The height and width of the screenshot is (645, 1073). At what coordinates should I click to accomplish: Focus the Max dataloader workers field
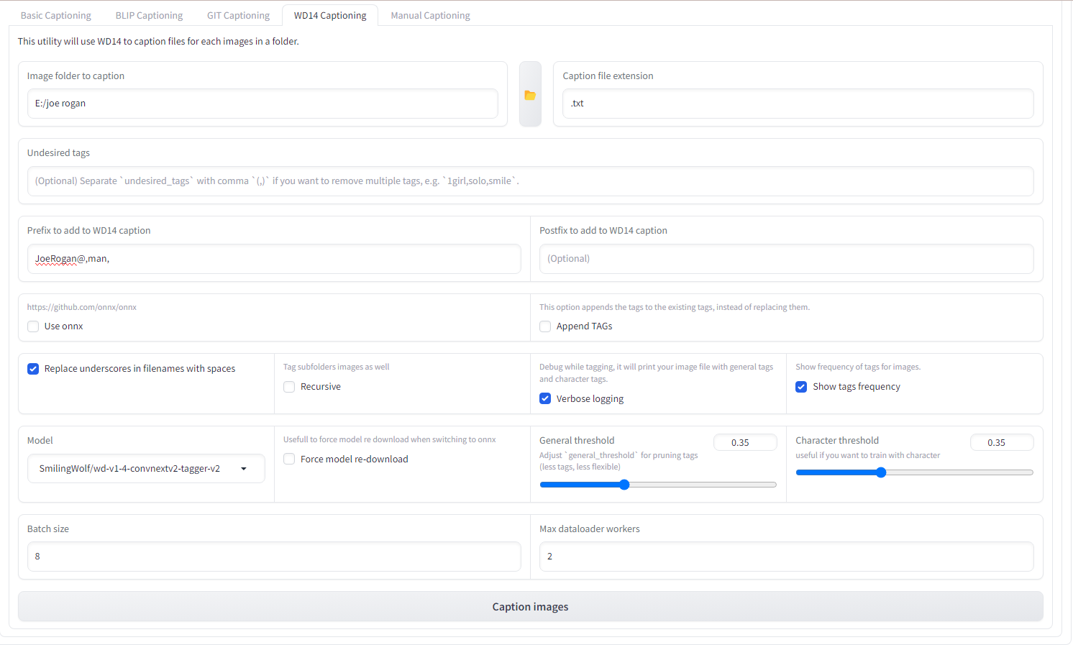pos(787,557)
